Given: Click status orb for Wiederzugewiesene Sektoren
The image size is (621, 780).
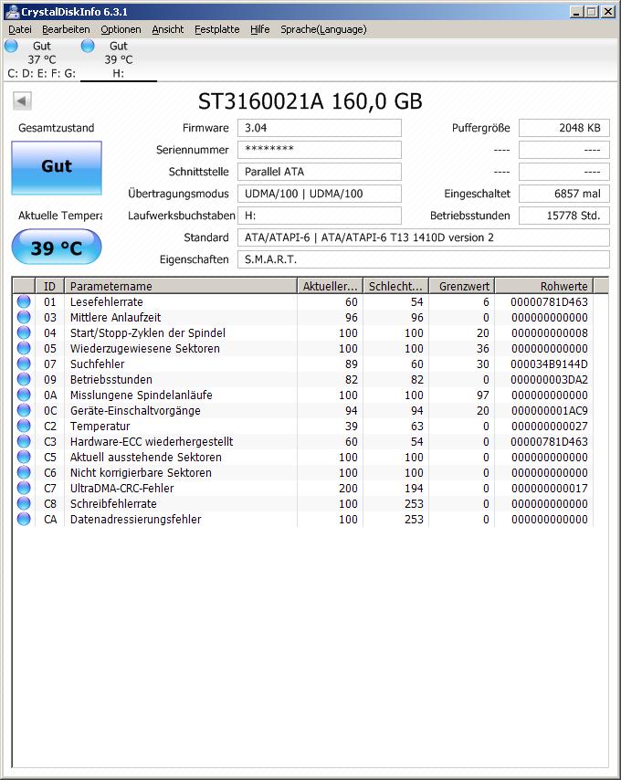Looking at the screenshot, I should (24, 348).
